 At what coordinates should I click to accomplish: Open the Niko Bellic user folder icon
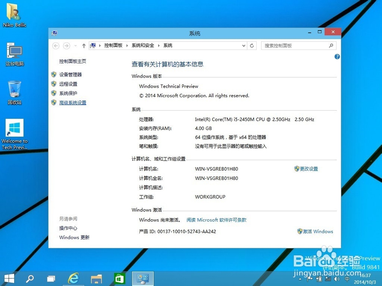pyautogui.click(x=14, y=15)
